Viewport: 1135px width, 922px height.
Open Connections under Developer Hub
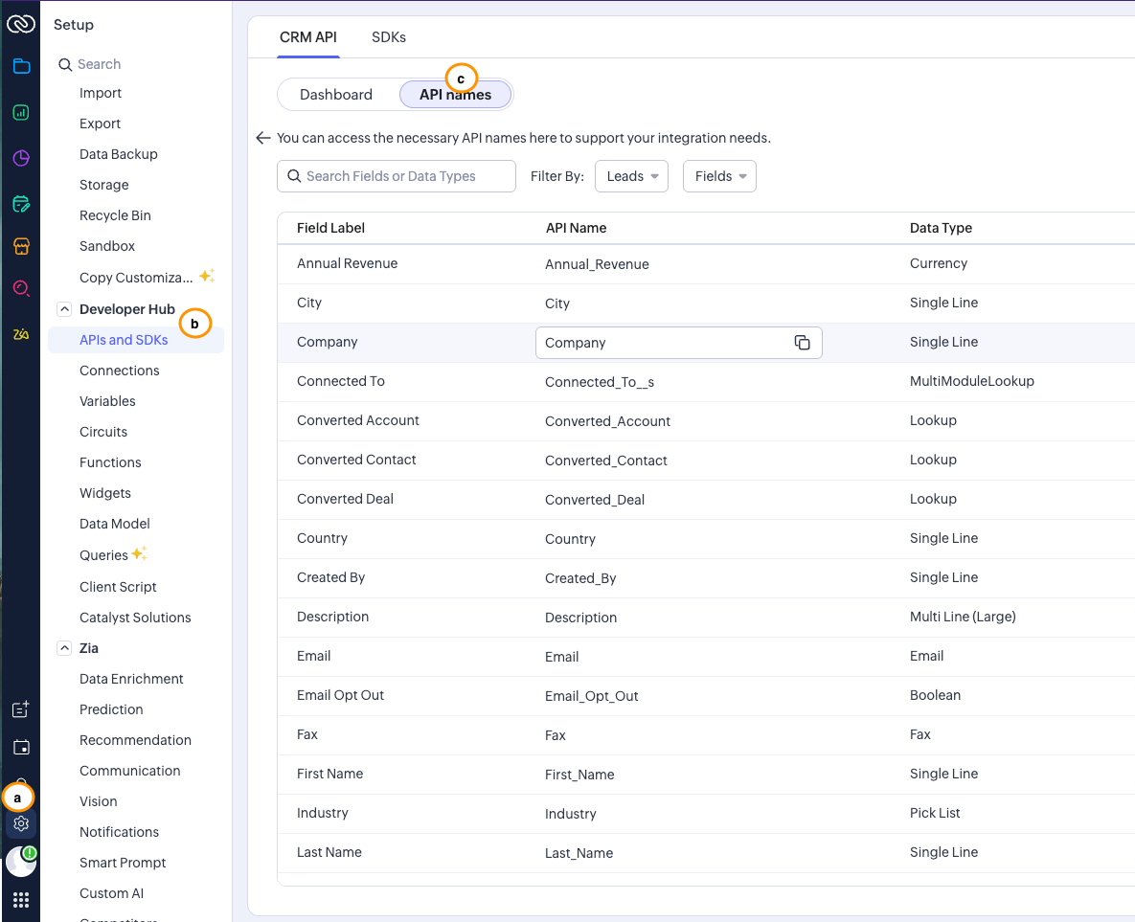(x=120, y=371)
